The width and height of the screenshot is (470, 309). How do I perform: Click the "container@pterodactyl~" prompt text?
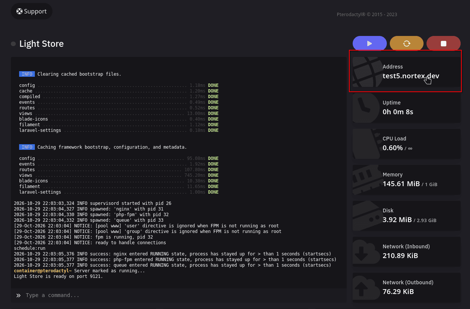point(43,271)
